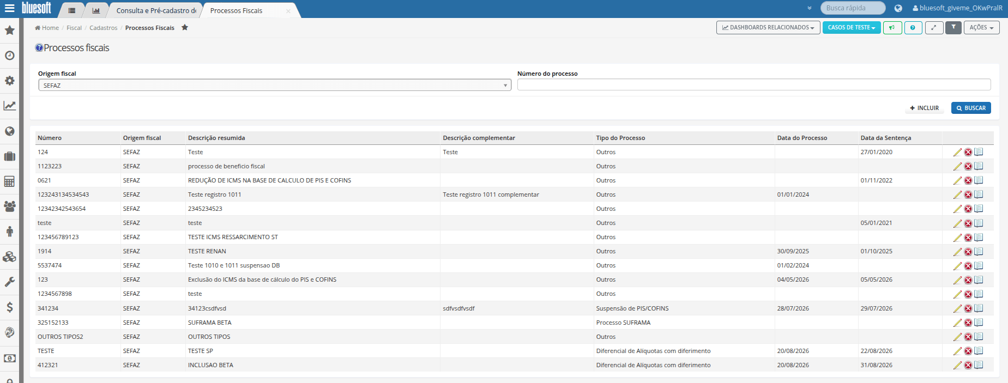Delete process 5537474

pyautogui.click(x=968, y=266)
